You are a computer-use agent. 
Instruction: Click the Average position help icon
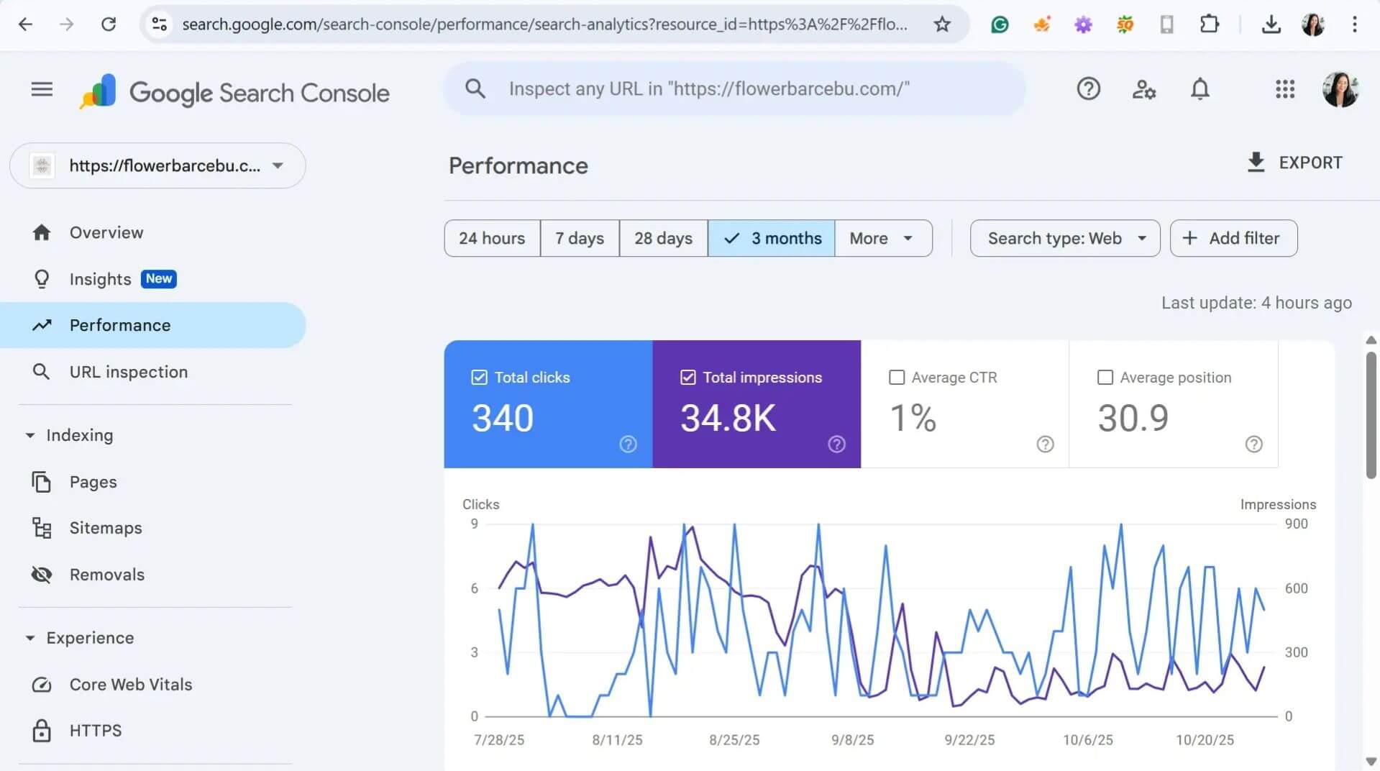(1253, 444)
